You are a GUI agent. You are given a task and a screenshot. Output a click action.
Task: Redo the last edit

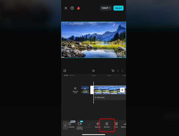(123, 71)
